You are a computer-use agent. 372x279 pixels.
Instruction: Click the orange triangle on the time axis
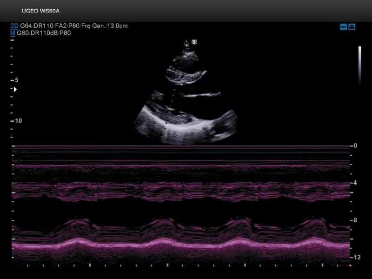point(350,266)
